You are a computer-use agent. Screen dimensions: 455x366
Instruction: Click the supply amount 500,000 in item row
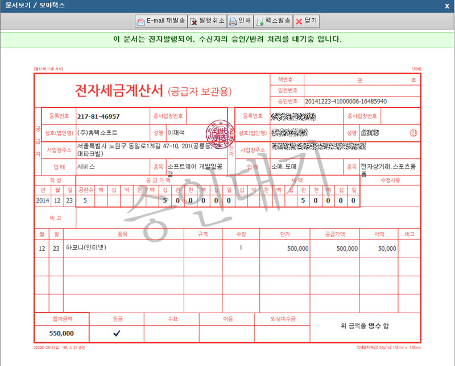coord(347,249)
